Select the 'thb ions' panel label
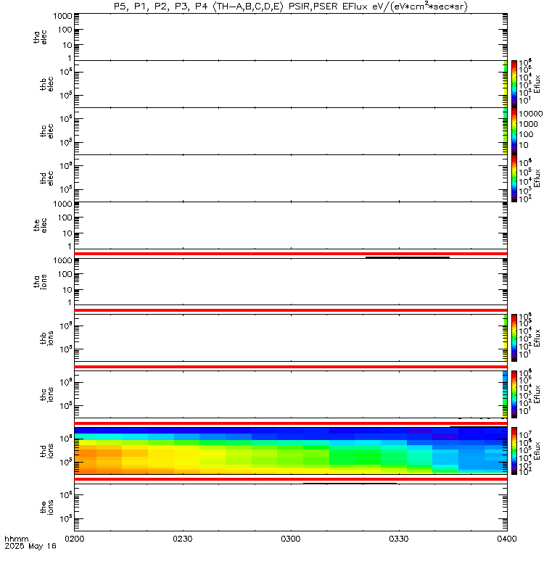Viewport: 544px width, 580px height. click(46, 338)
